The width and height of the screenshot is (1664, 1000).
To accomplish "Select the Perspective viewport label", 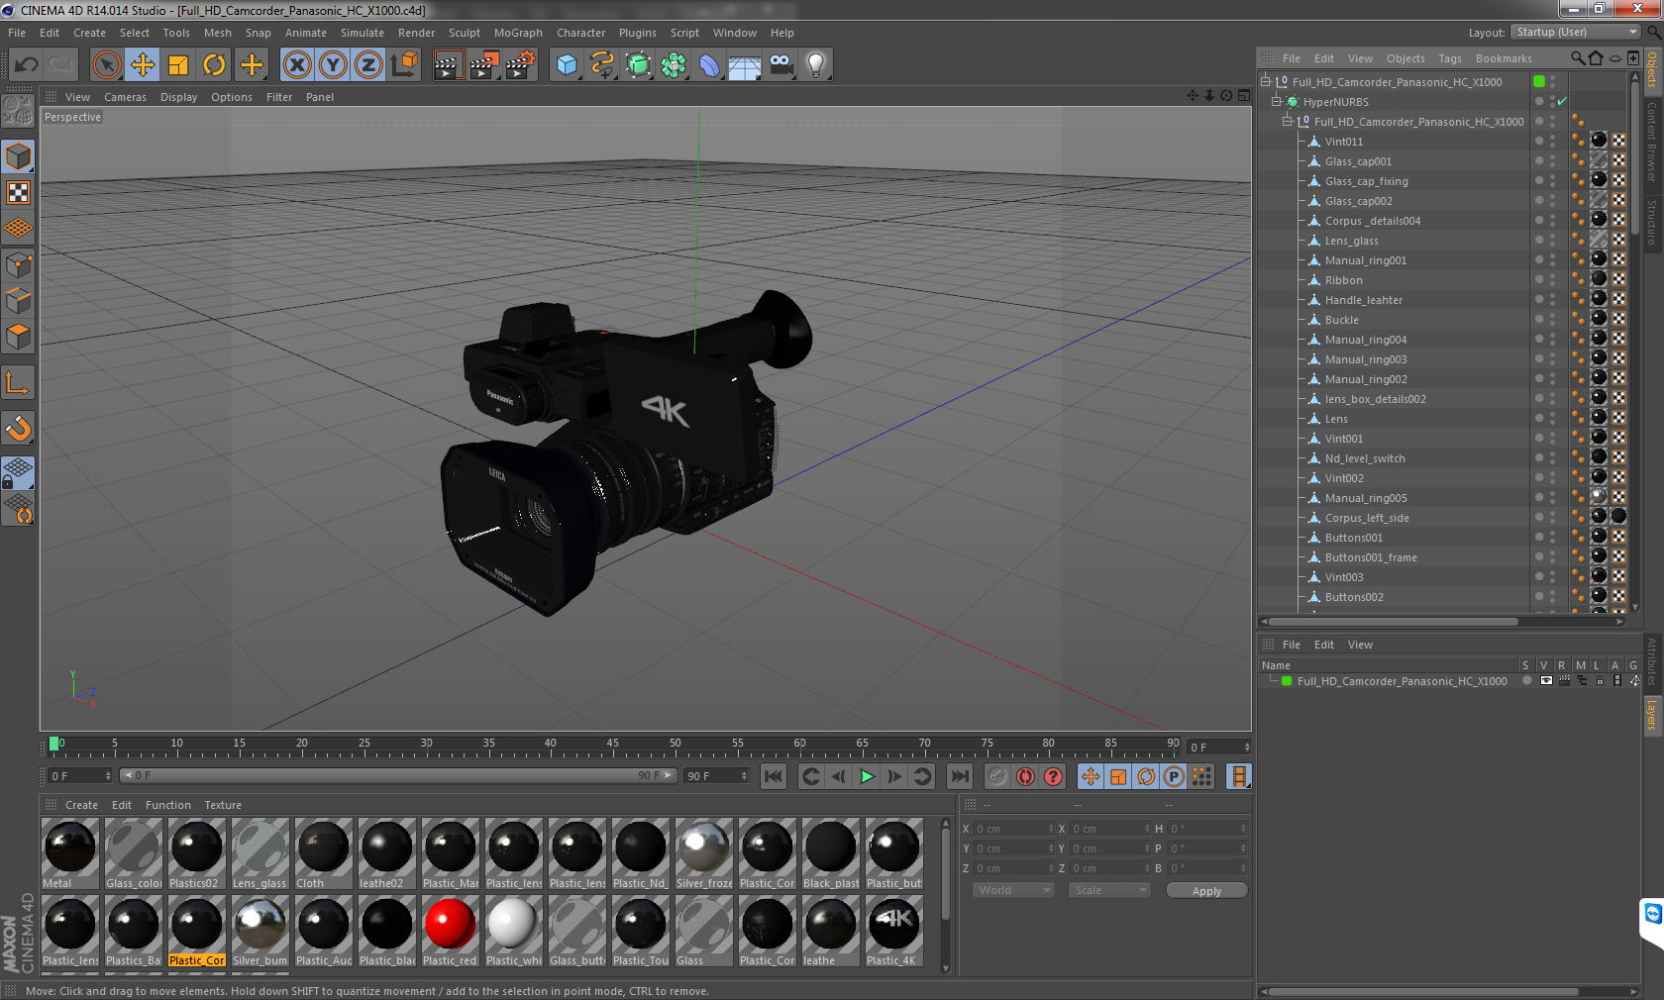I will [72, 117].
